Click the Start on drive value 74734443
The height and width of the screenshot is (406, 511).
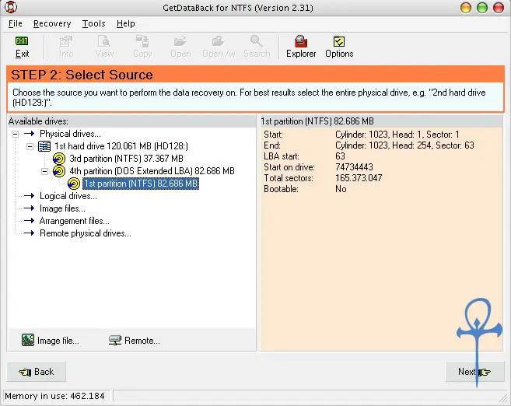pyautogui.click(x=354, y=167)
